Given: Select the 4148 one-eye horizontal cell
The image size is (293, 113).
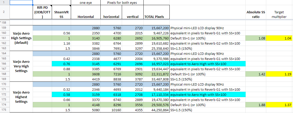Looking at the screenshot, I should click(85, 105).
